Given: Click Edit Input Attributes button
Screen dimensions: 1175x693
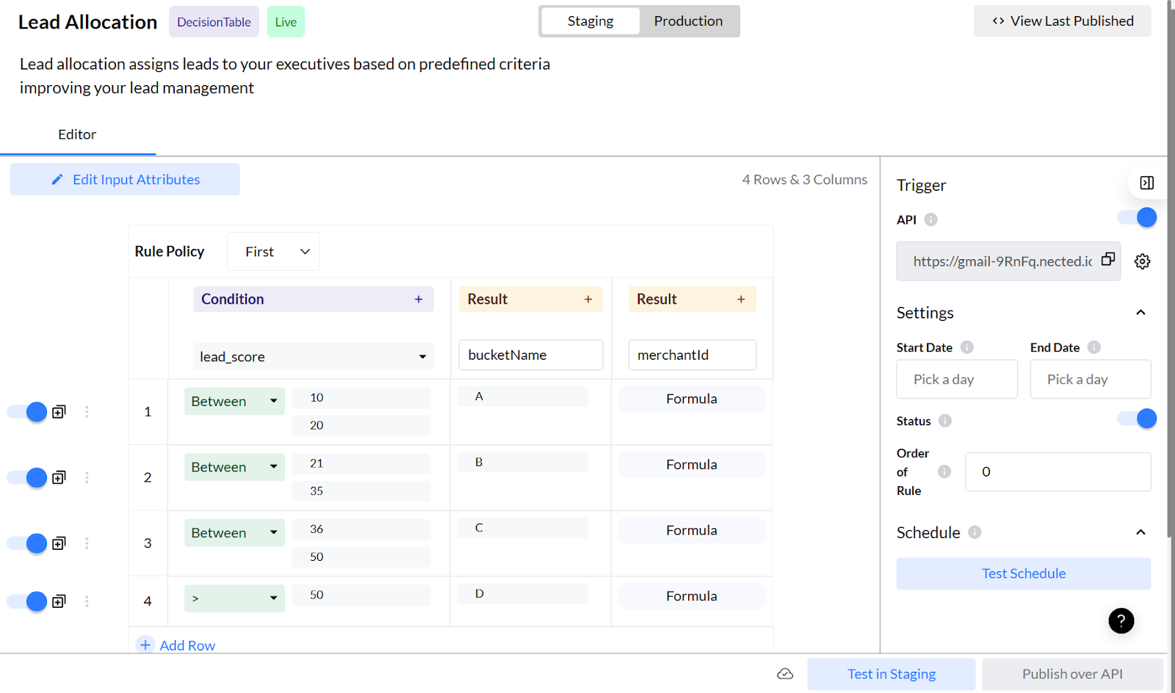Looking at the screenshot, I should tap(125, 180).
